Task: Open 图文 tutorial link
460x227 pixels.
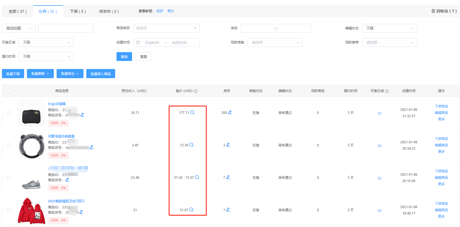Action: point(171,11)
